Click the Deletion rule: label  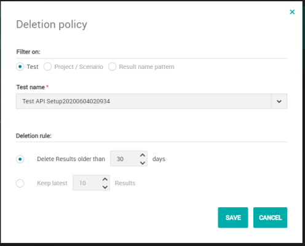34,136
